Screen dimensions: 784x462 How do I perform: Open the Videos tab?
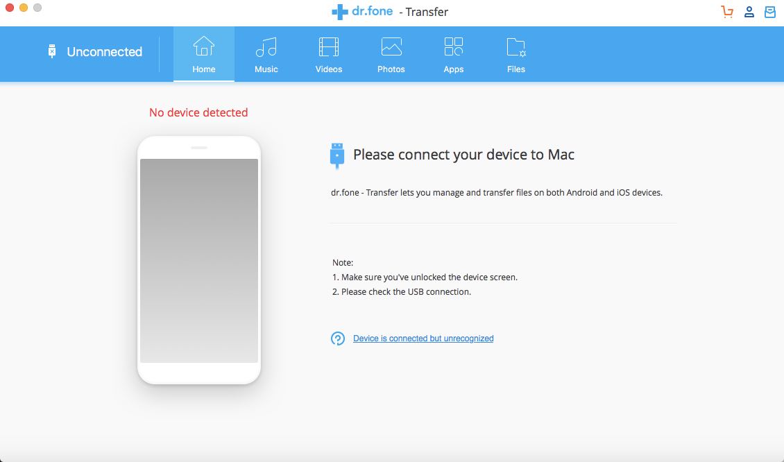tap(328, 54)
